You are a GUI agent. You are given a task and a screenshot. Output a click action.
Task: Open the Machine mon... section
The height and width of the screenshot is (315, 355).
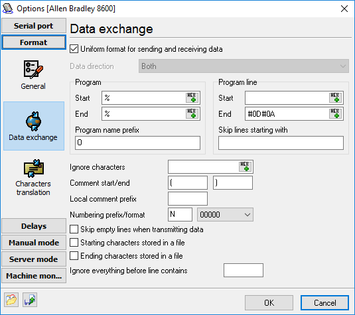pos(34,276)
